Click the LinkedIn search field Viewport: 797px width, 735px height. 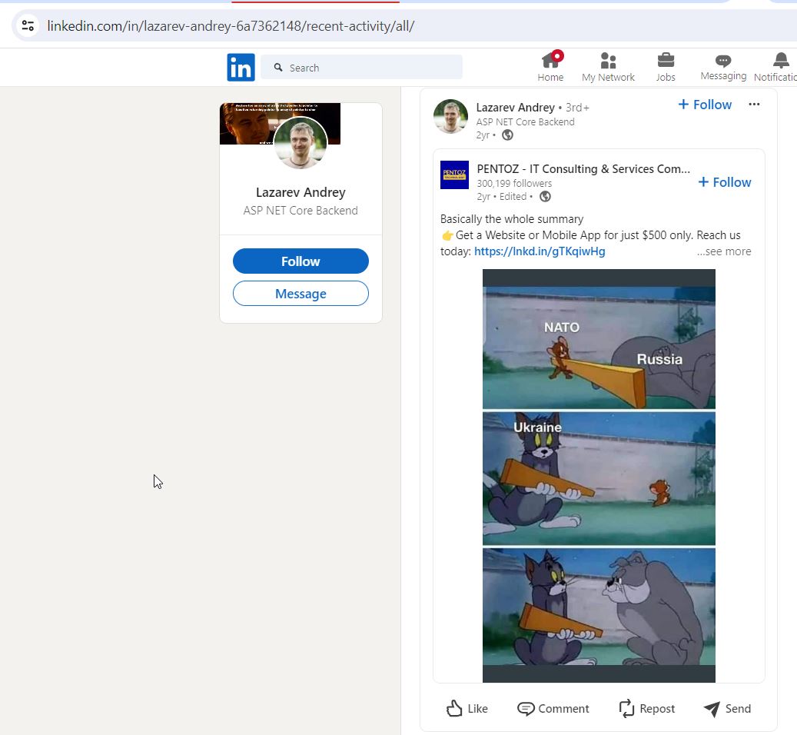pos(361,67)
